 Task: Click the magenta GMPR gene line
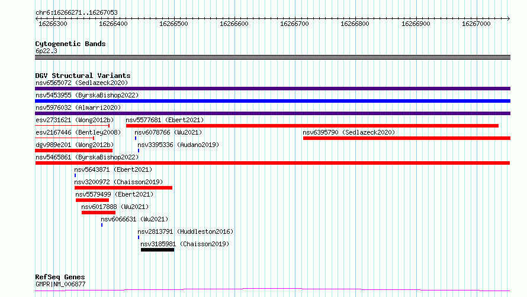[272, 290]
